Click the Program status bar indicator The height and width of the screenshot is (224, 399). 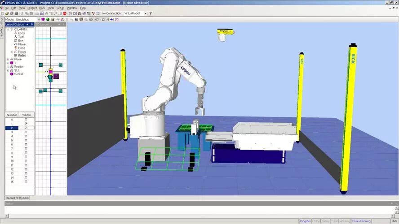click(305, 221)
